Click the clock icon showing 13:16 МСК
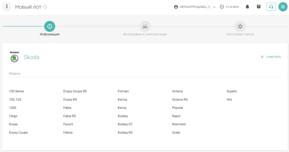 pyautogui.click(x=222, y=7)
